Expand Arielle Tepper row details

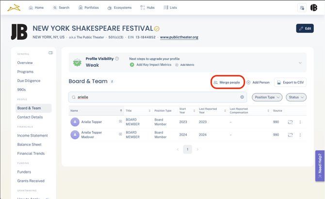click(120, 122)
